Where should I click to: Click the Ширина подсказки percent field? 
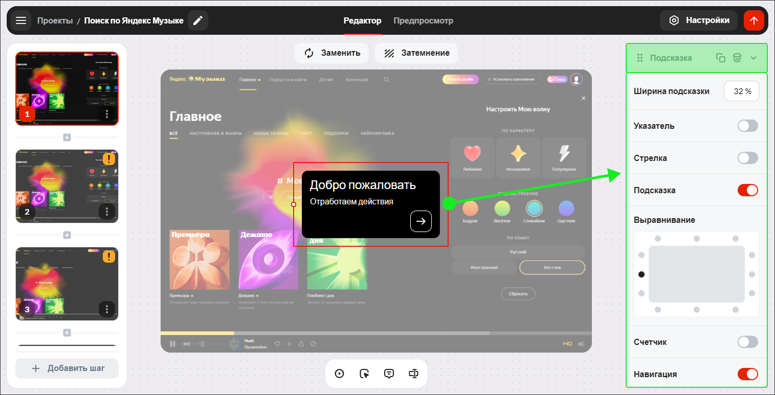[742, 91]
